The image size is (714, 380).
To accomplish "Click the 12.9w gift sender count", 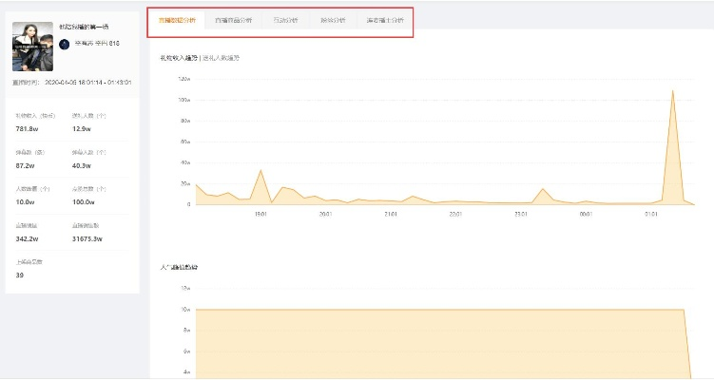I will [x=83, y=128].
